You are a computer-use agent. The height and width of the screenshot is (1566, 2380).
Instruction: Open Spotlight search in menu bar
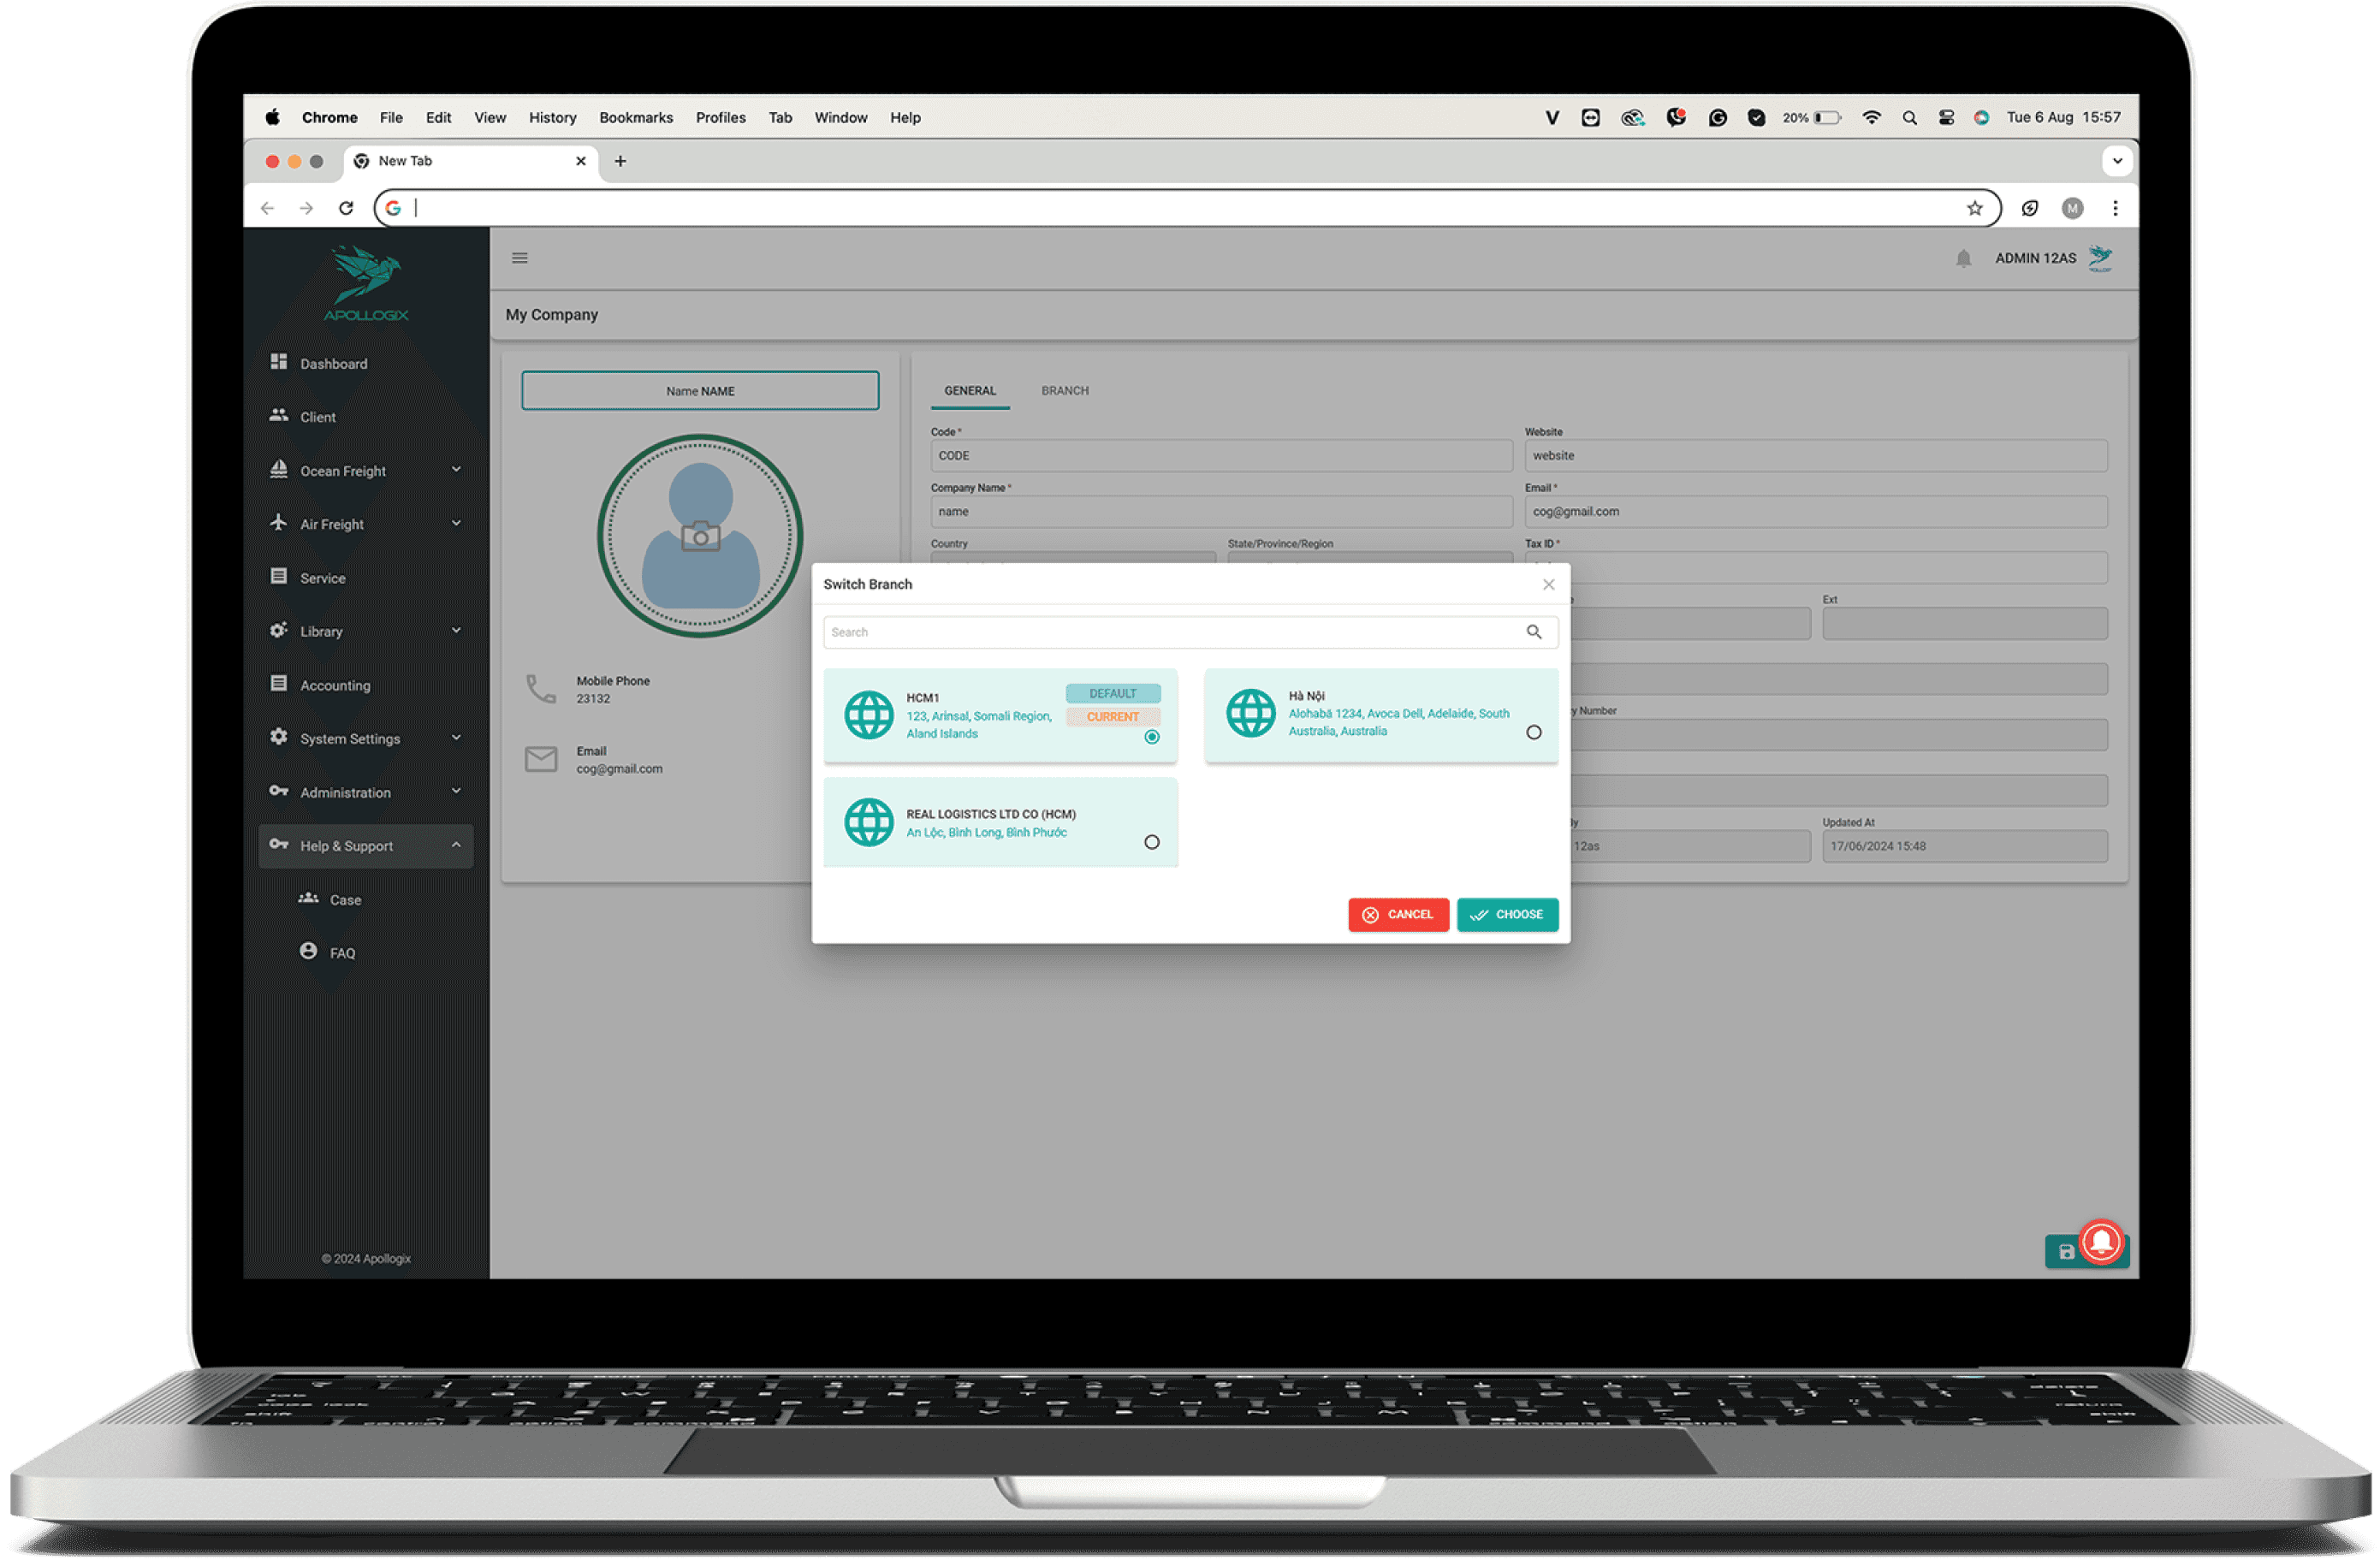coord(1910,118)
